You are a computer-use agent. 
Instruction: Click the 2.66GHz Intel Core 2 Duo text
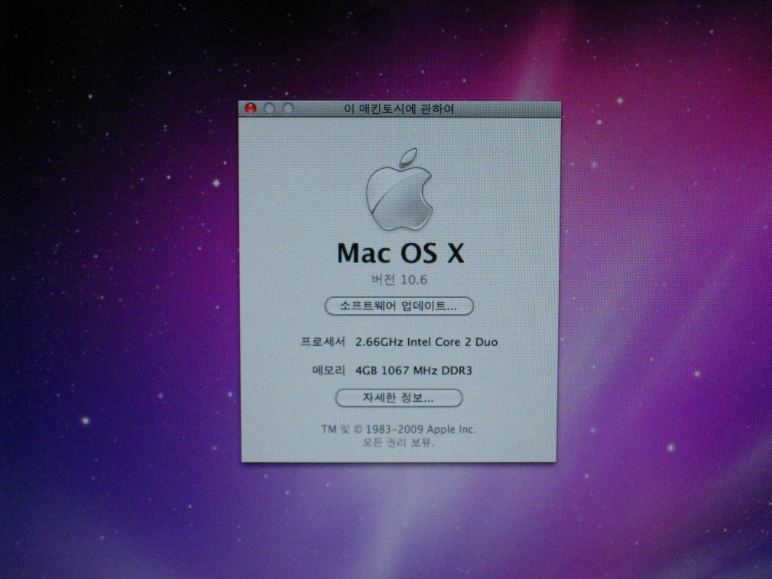(x=427, y=342)
